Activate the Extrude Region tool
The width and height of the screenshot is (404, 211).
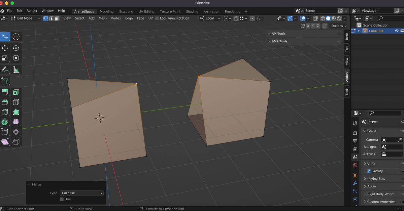(5, 92)
